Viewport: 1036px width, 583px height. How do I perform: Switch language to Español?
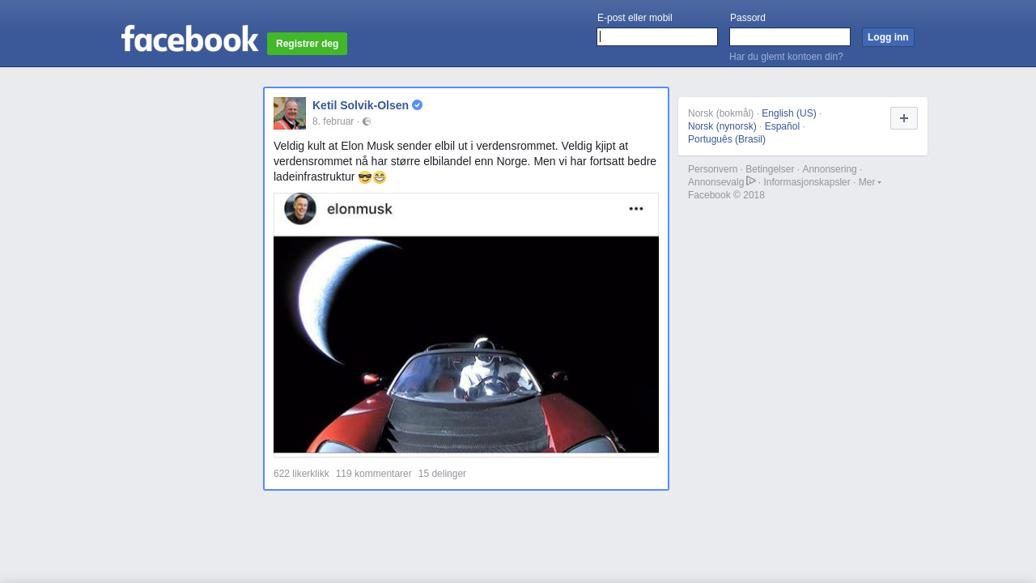click(782, 126)
